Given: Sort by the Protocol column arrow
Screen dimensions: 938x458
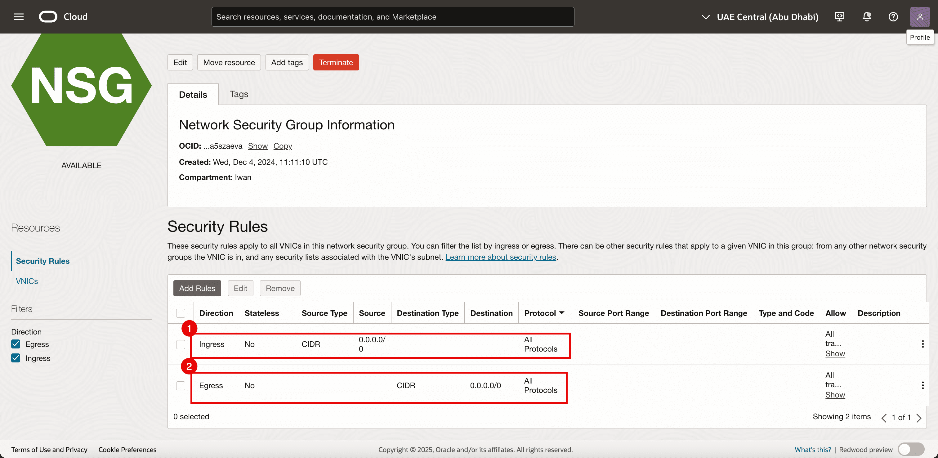Looking at the screenshot, I should coord(562,312).
